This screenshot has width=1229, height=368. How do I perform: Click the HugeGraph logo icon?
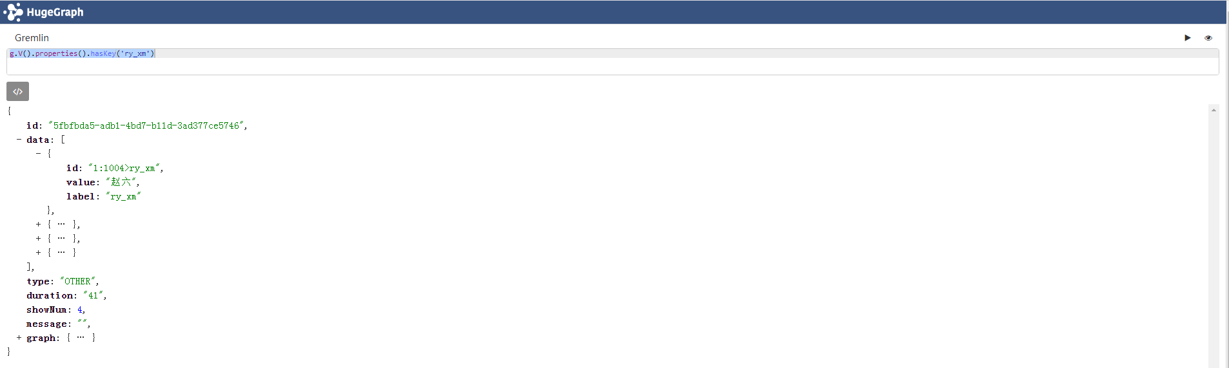tap(13, 12)
